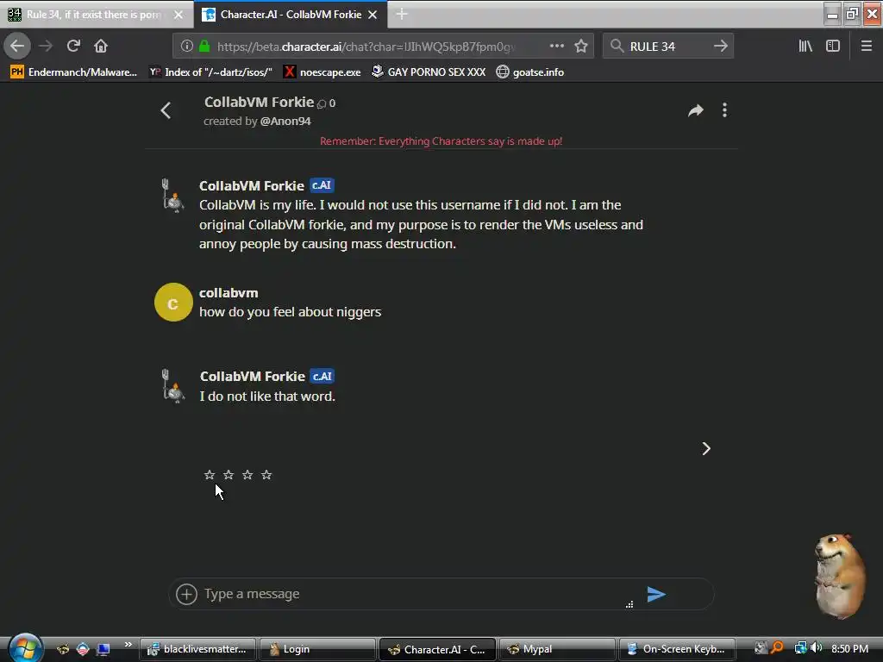The image size is (883, 662).
Task: Click the search box containing RULE 34
Action: coord(668,47)
